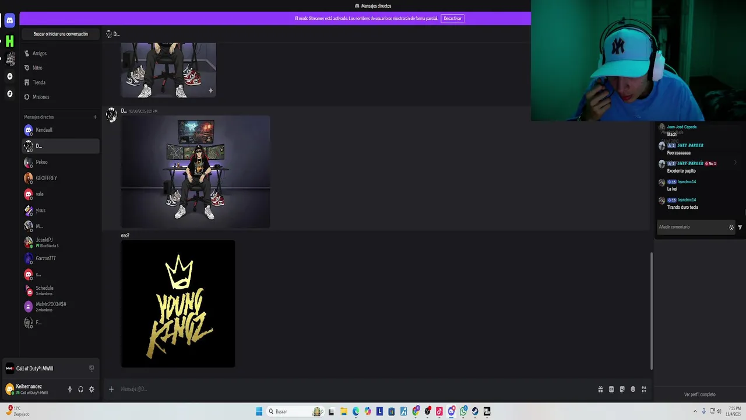Open conversation with vale

click(60, 194)
